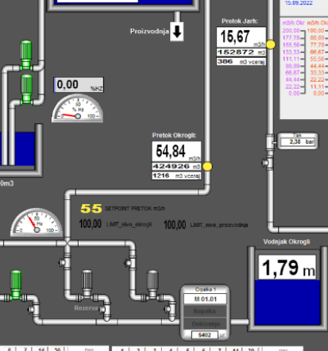Screen dimensions: 328x351
Task: Click the valve right of the Rezerva label
Action: pyautogui.click(x=105, y=309)
